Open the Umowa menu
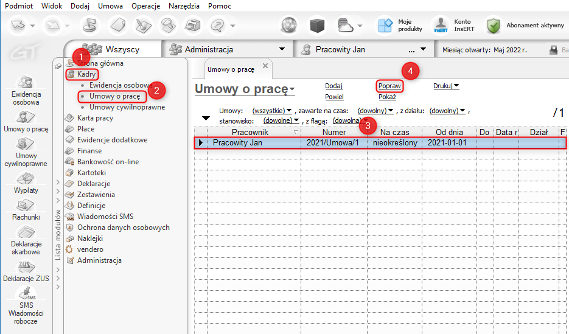The height and width of the screenshot is (334, 569). click(110, 6)
